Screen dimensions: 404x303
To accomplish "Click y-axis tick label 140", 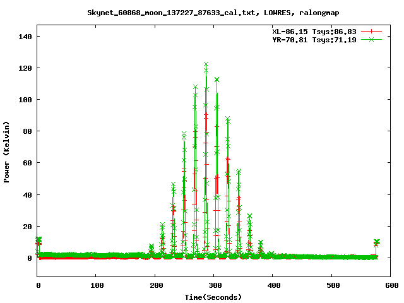I will pos(25,37).
